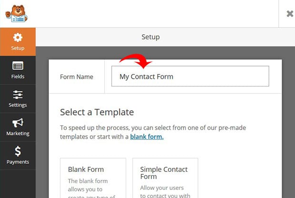Choose the Simple Contact Form template
Screen dimensions: 295x198
coord(165,178)
